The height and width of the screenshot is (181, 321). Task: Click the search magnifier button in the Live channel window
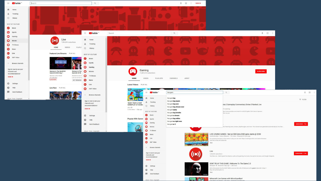(x=95, y=3)
